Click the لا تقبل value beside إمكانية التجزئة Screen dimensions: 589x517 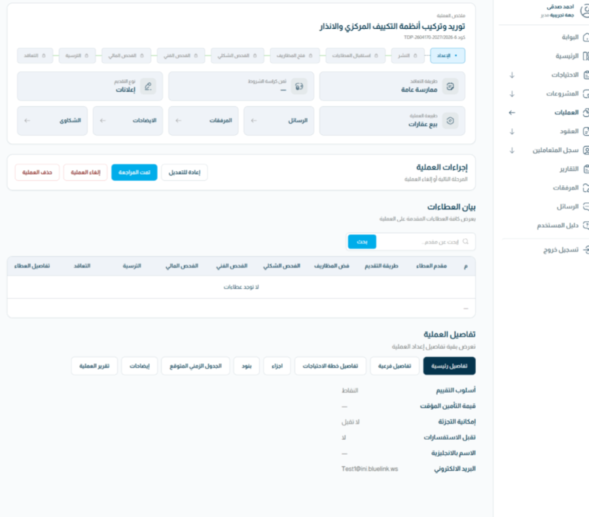pyautogui.click(x=351, y=422)
